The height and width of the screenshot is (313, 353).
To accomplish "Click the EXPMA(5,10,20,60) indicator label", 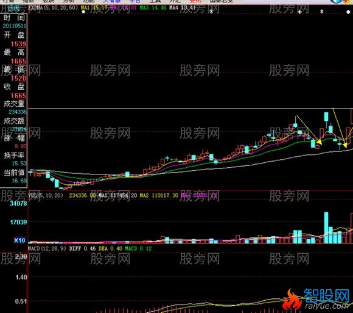I will click(53, 8).
